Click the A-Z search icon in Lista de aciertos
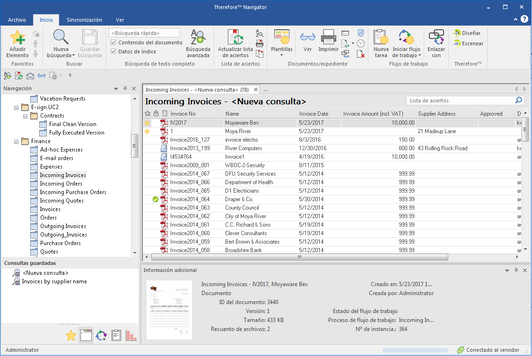The image size is (532, 356). (x=260, y=33)
